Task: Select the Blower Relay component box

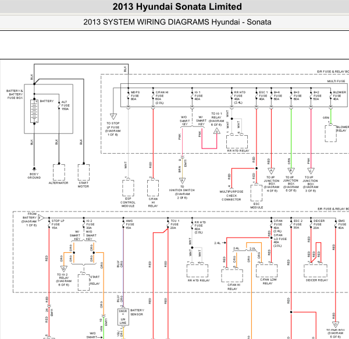Action: click(x=330, y=133)
